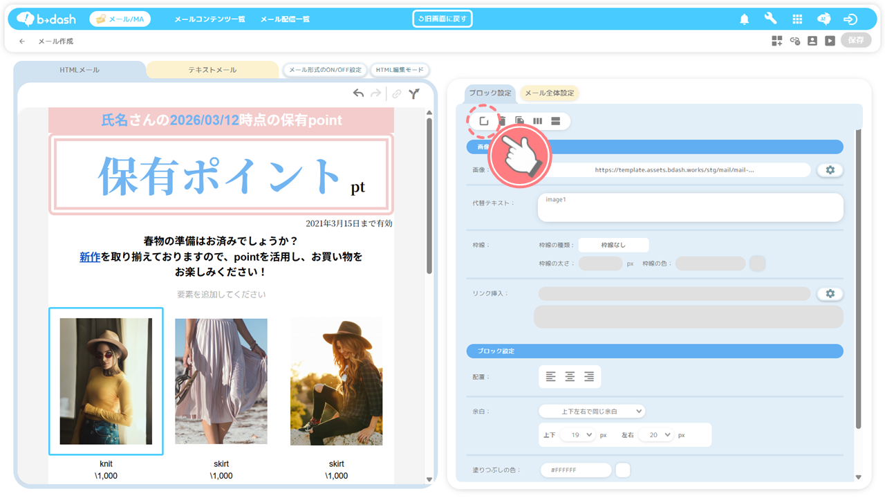Open the apps grid icon in header

[797, 19]
